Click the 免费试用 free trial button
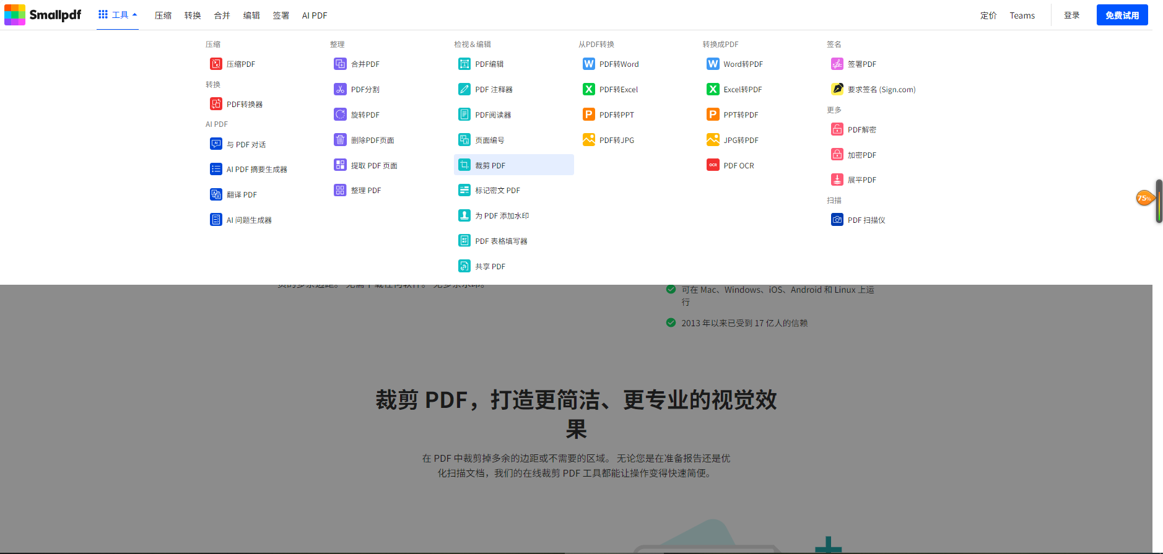The width and height of the screenshot is (1163, 554). click(x=1122, y=15)
